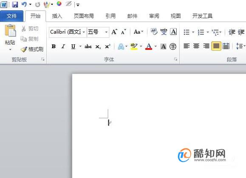
Task: Switch to the 开始 (Home) tab
Action: click(x=35, y=16)
